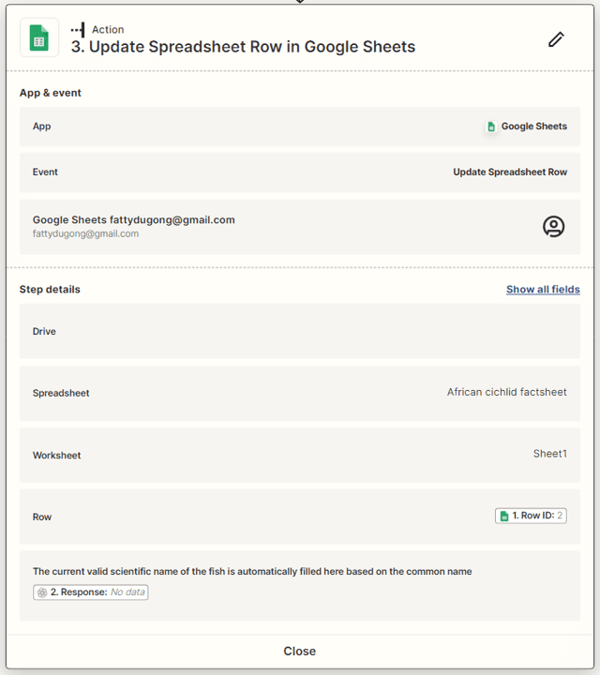Viewport: 600px width, 675px height.
Task: Click the action step path icon
Action: (78, 30)
